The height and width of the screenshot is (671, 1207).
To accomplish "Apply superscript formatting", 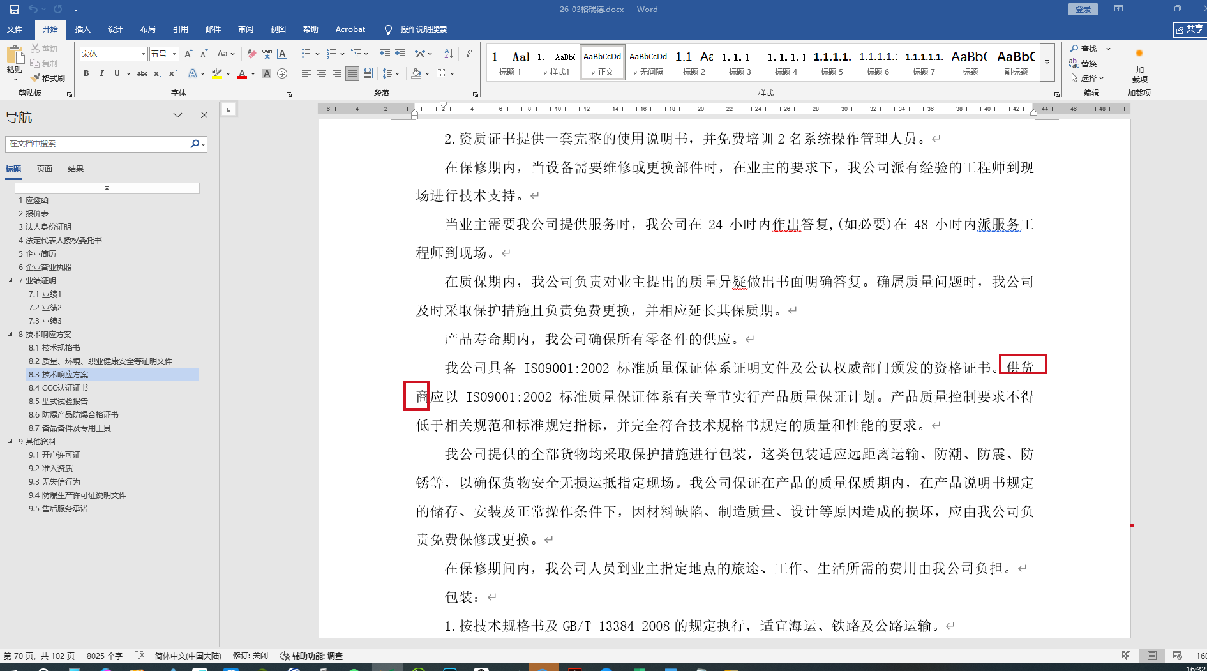I will click(172, 74).
